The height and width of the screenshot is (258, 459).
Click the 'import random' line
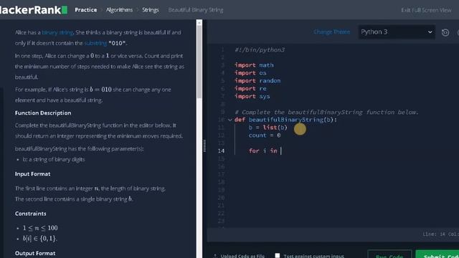[x=257, y=81]
